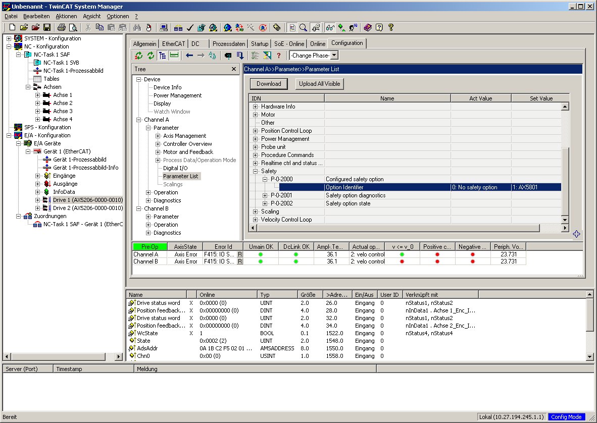This screenshot has width=597, height=423.
Task: Click the Pre-Op green status header
Action: pyautogui.click(x=150, y=246)
